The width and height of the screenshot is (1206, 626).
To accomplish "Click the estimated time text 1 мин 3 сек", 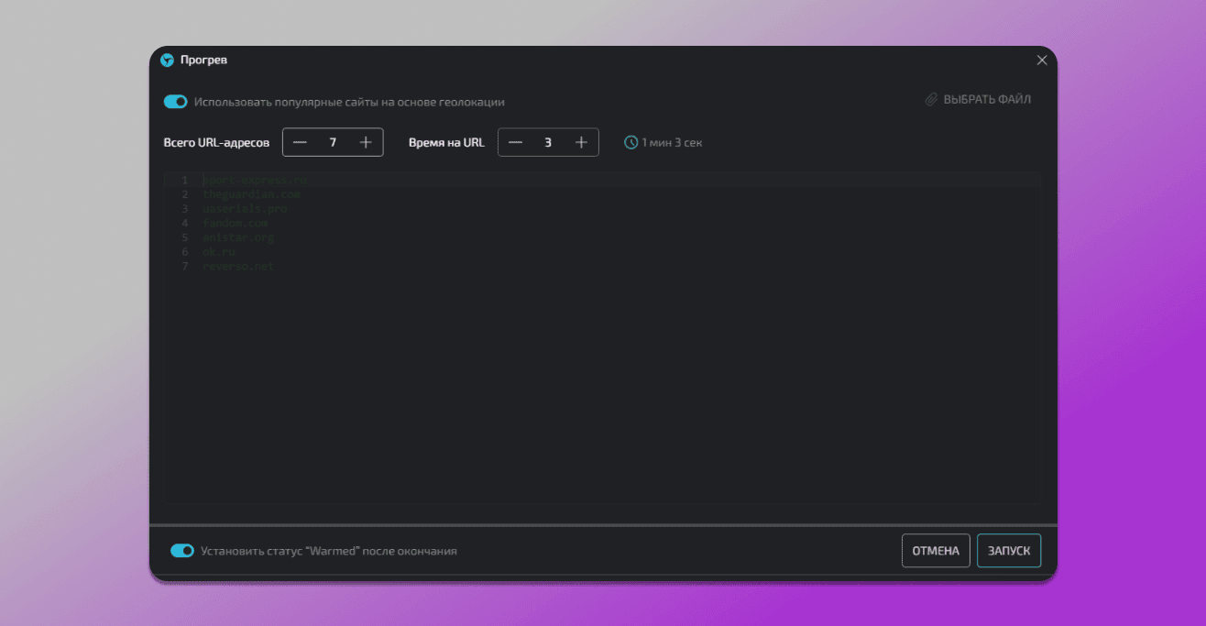I will point(672,142).
